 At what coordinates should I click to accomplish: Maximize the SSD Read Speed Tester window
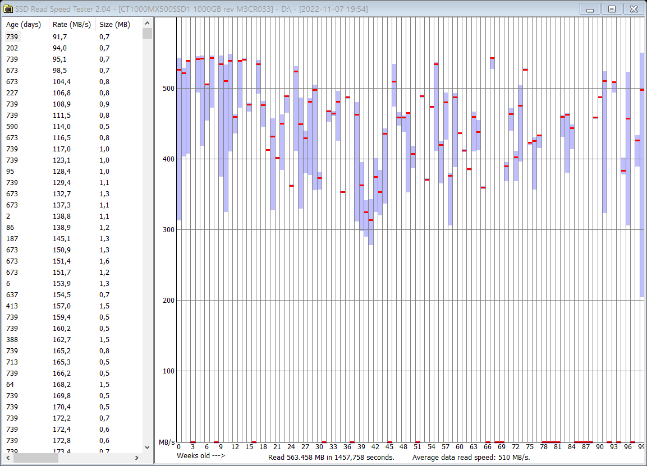click(x=612, y=8)
